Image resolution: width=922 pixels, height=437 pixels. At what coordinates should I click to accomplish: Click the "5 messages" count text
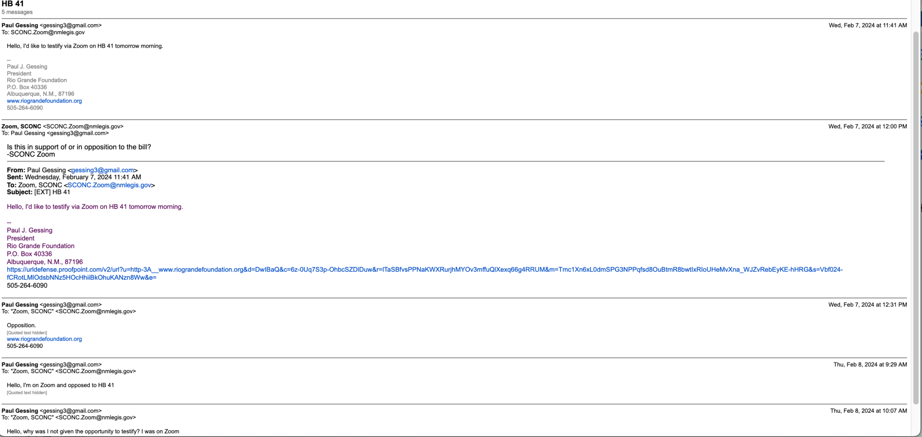point(17,12)
